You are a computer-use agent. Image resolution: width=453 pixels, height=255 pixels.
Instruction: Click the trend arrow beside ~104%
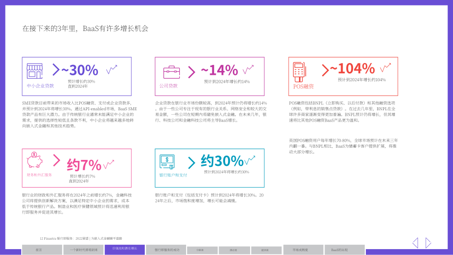click(x=386, y=67)
